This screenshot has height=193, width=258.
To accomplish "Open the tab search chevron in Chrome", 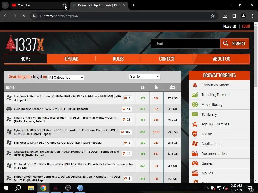I will click(x=5, y=5).
